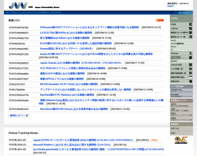Click the JVNJS/RSS sidebar icon

[191, 65]
